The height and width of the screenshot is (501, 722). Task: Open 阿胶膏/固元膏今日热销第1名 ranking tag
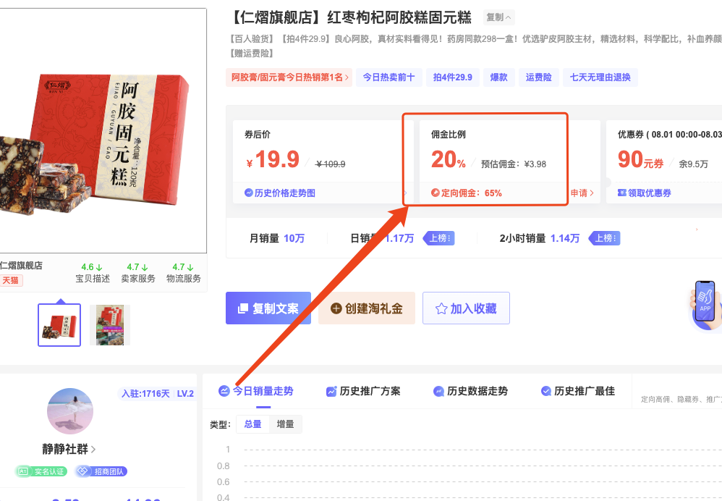tap(289, 77)
